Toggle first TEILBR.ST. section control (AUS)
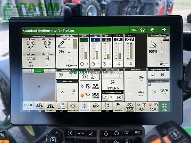The image size is (191, 143). (39, 106)
